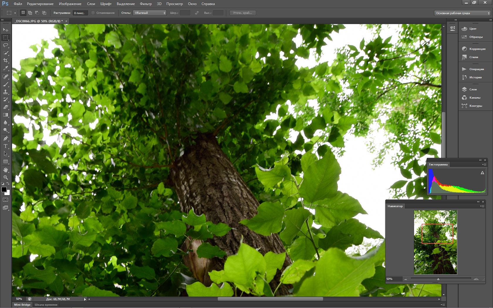Image resolution: width=493 pixels, height=308 pixels.
Task: Open the Редактирование menu
Action: (40, 4)
